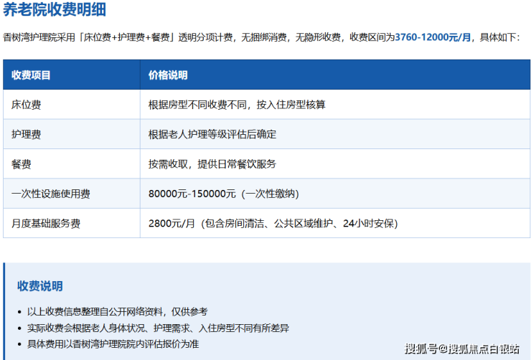Click the 80000元-150000元 price cell
531x360 pixels.
[x=335, y=194]
